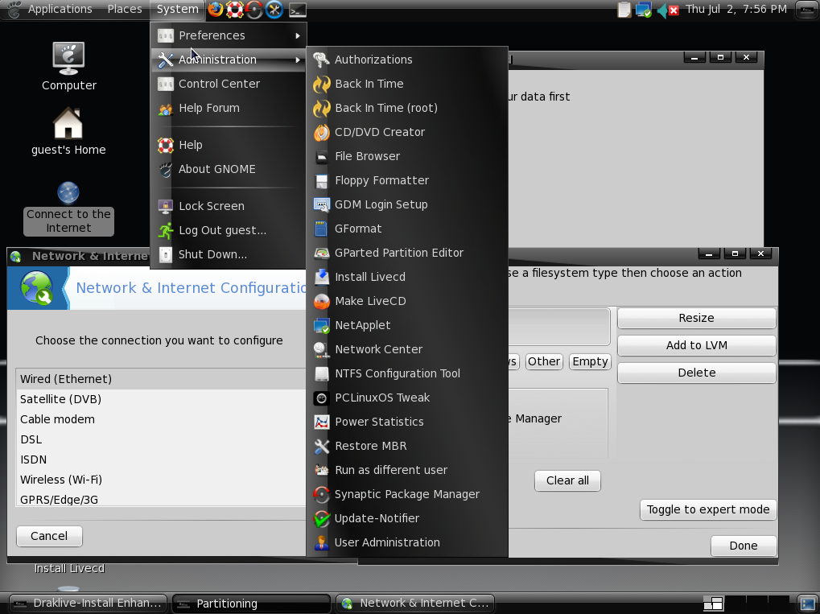Open Network Center
Viewport: 820px width, 614px height.
[407, 349]
